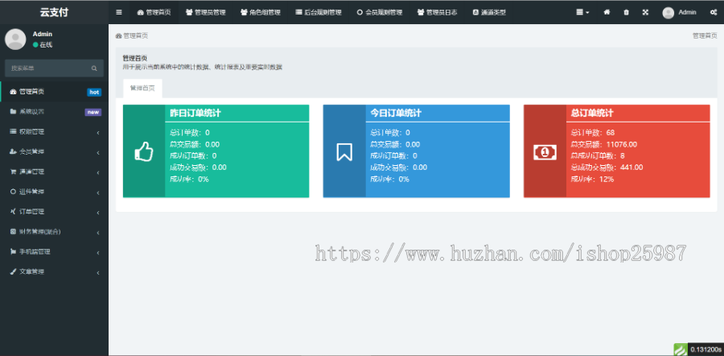
Task: Expand chevron on the circle-icon sidebar row
Action: tap(98, 192)
